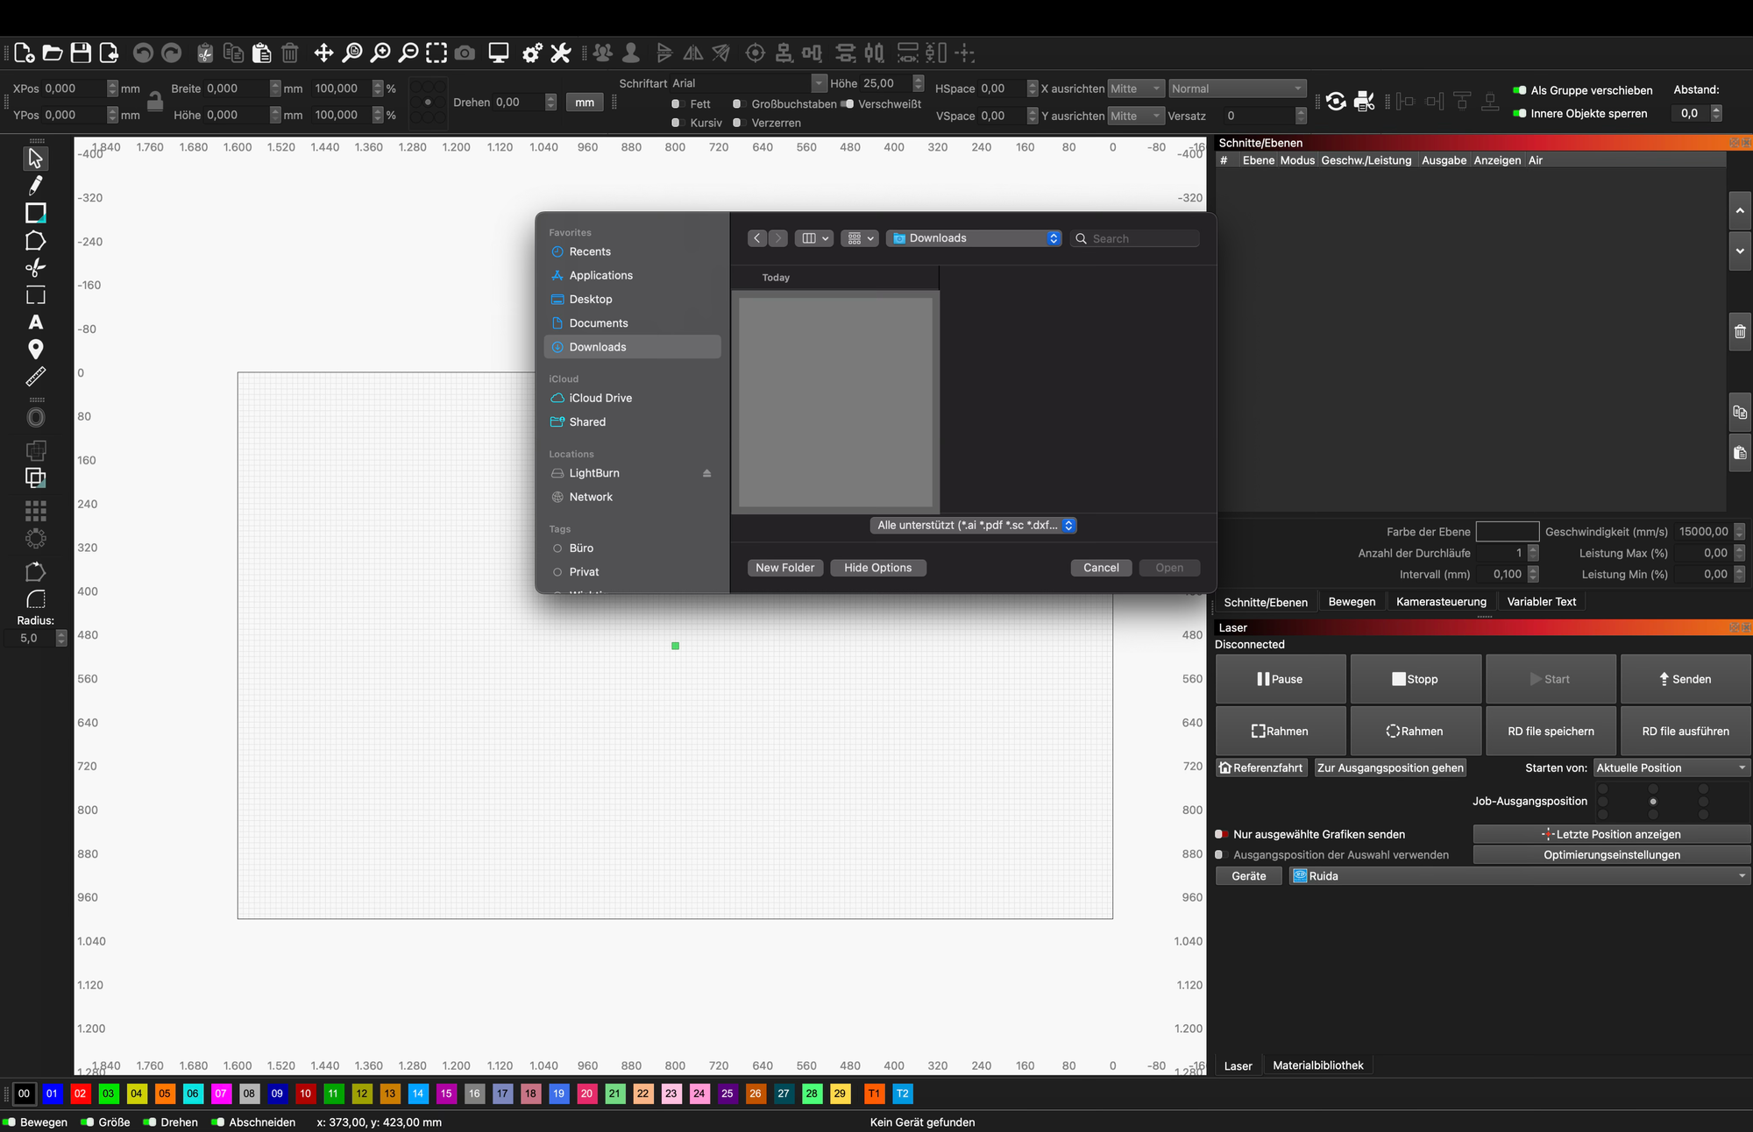Open the Starten von dropdown
The width and height of the screenshot is (1753, 1132).
[x=1671, y=768]
